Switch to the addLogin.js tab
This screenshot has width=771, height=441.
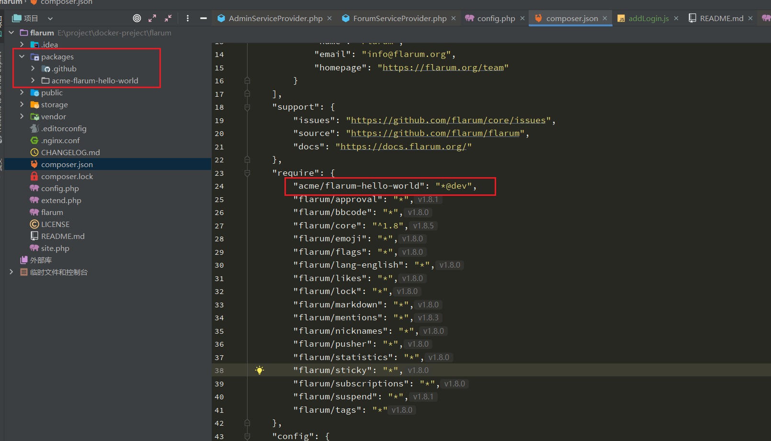coord(648,18)
